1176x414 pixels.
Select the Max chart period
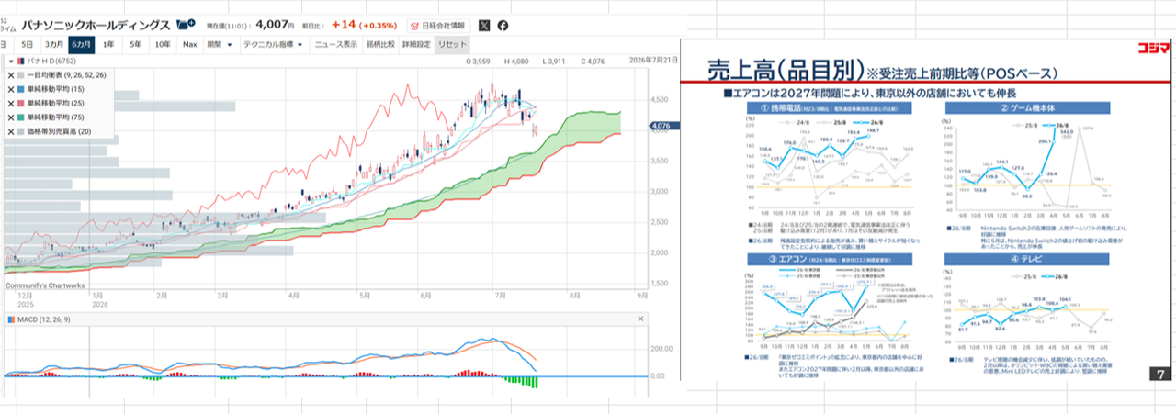190,44
